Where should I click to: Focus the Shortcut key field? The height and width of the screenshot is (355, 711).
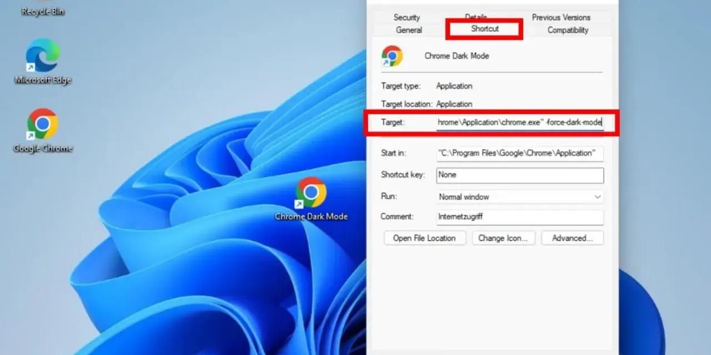click(519, 175)
